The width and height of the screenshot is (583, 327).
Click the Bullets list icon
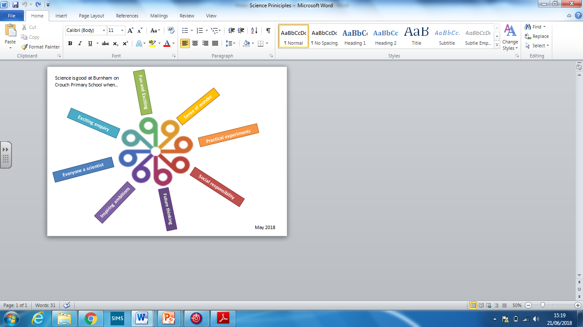click(x=185, y=30)
